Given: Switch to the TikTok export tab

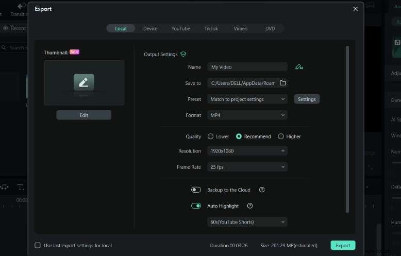Looking at the screenshot, I should coord(211,29).
